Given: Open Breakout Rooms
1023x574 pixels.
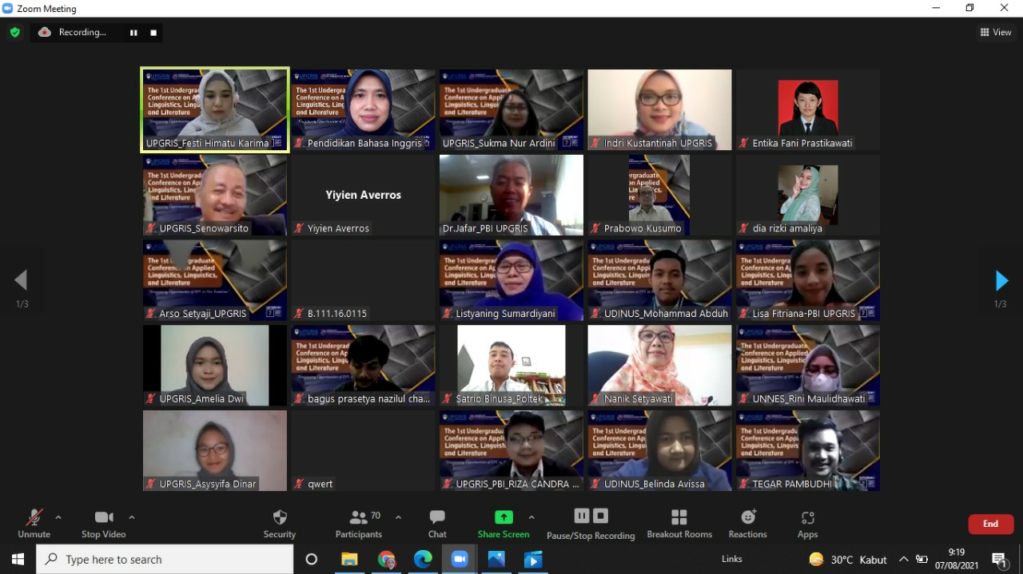Looking at the screenshot, I should tap(679, 524).
